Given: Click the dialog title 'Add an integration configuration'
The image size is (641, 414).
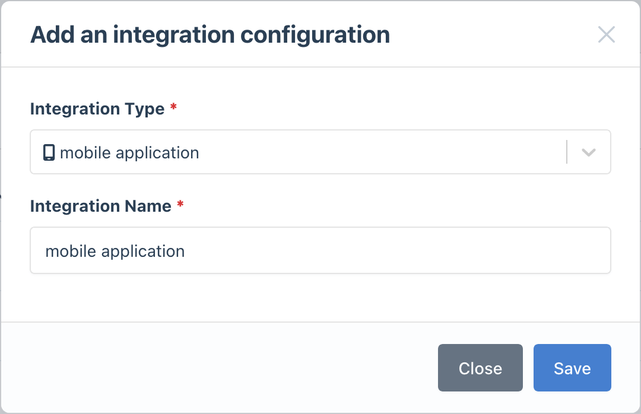Looking at the screenshot, I should tap(210, 34).
